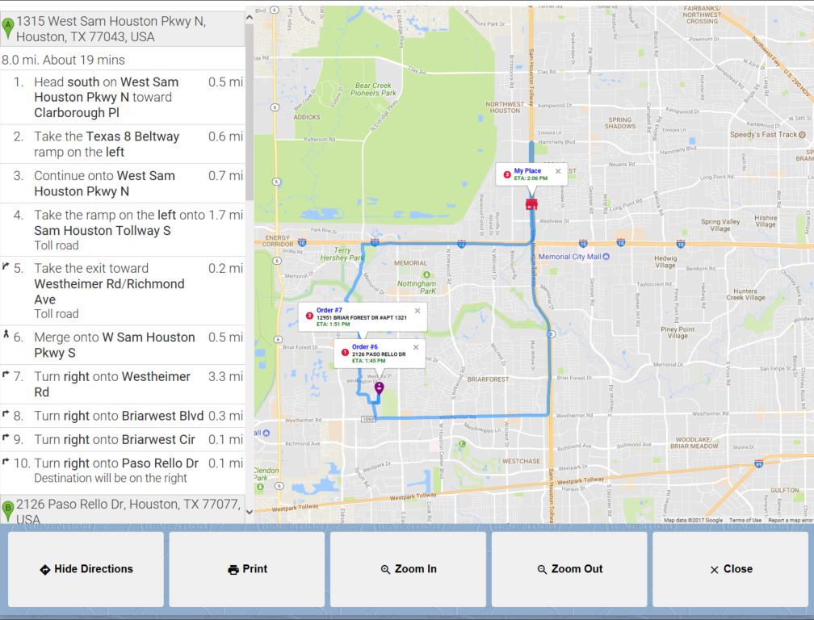Click the printer icon on Print button
The height and width of the screenshot is (620, 814).
click(x=233, y=570)
